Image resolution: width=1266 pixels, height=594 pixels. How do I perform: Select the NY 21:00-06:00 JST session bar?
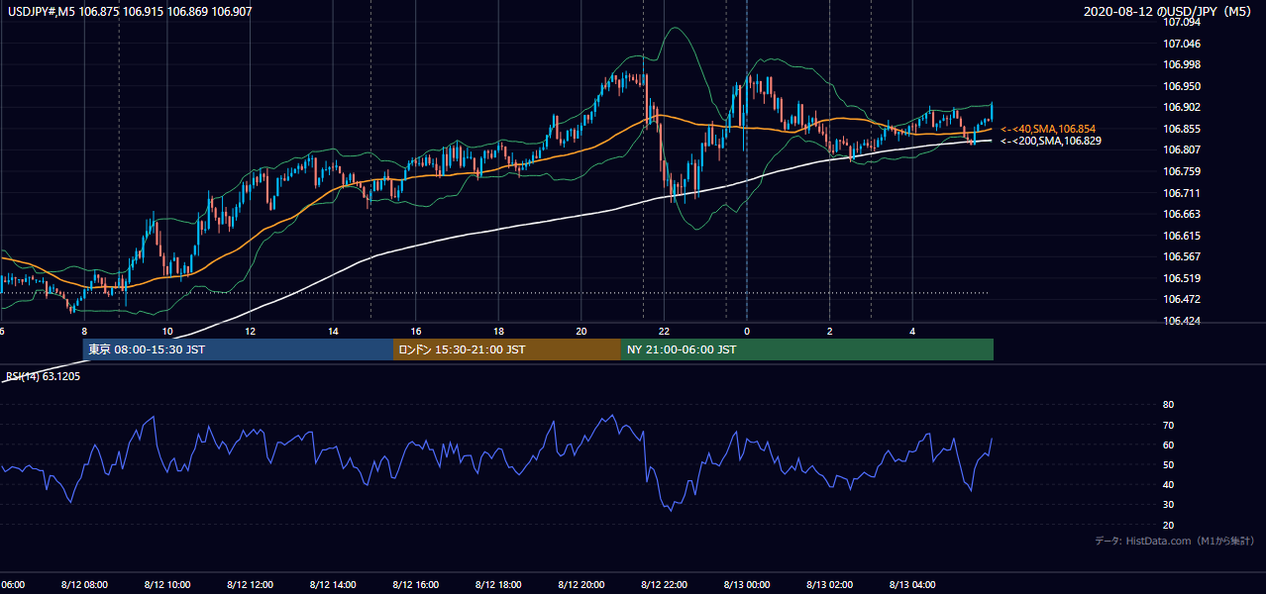[807, 349]
